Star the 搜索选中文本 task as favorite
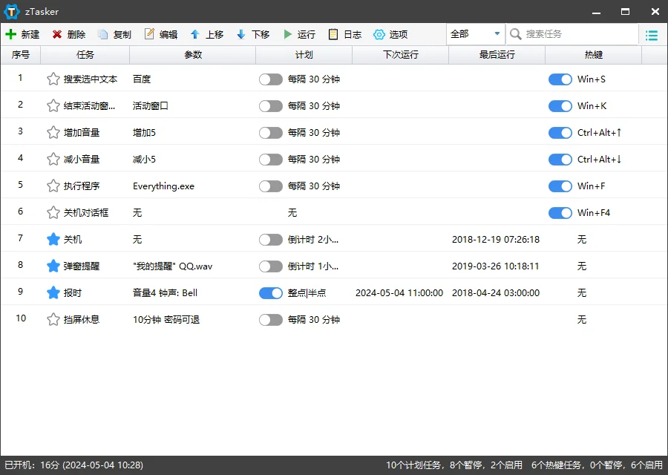Image resolution: width=668 pixels, height=475 pixels. click(x=53, y=79)
